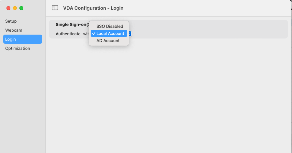Pick AD Account from the popup menu
The width and height of the screenshot is (292, 153).
coord(108,40)
